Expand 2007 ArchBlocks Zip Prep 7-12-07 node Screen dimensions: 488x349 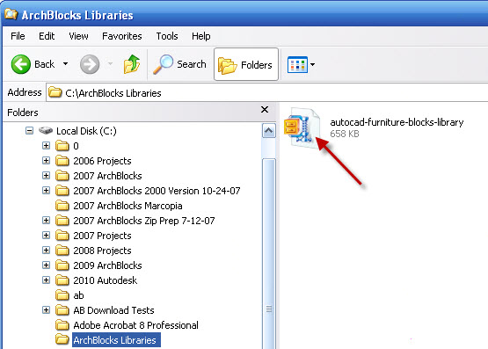[46, 221]
